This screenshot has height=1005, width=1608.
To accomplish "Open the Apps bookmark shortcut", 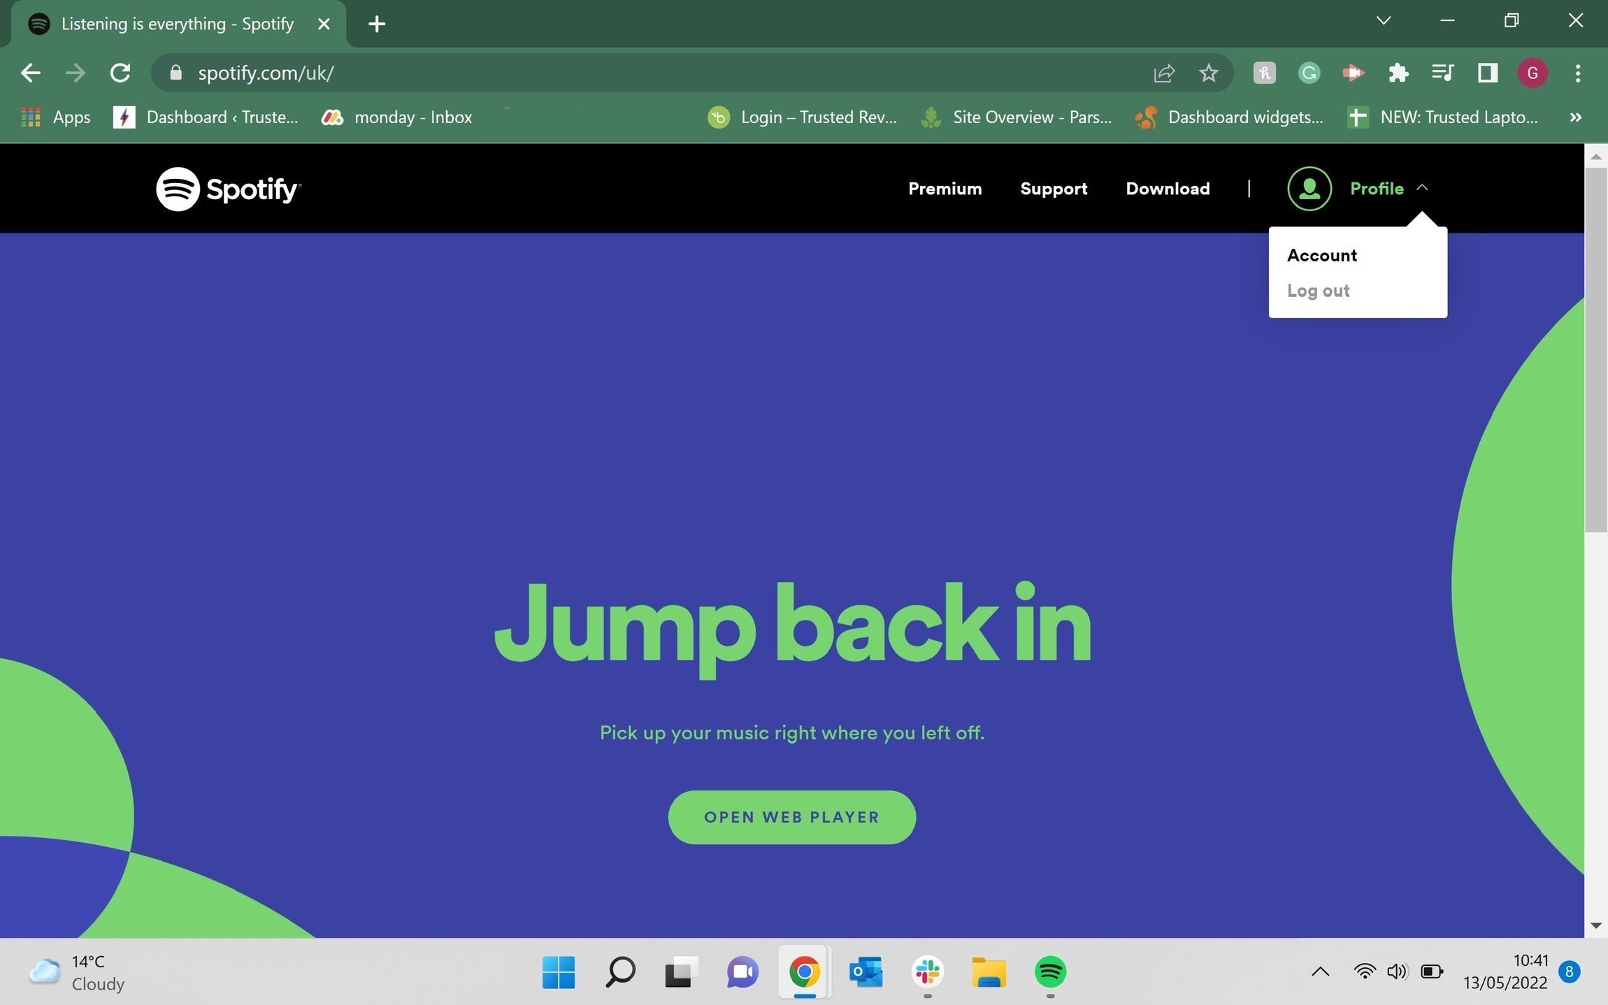I will coord(56,117).
